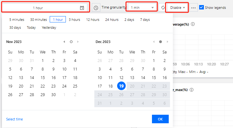Click the calendar icon in time range field

point(82,8)
